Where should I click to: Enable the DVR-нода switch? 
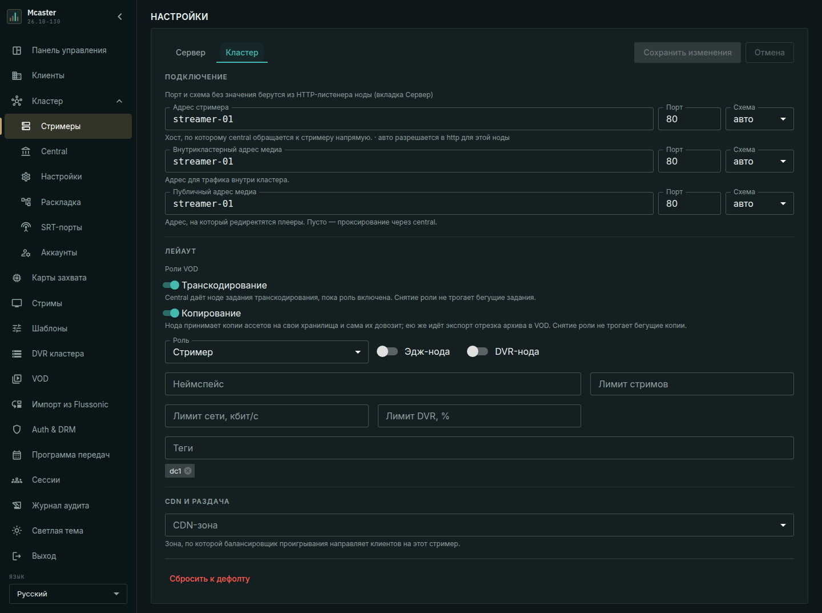478,351
